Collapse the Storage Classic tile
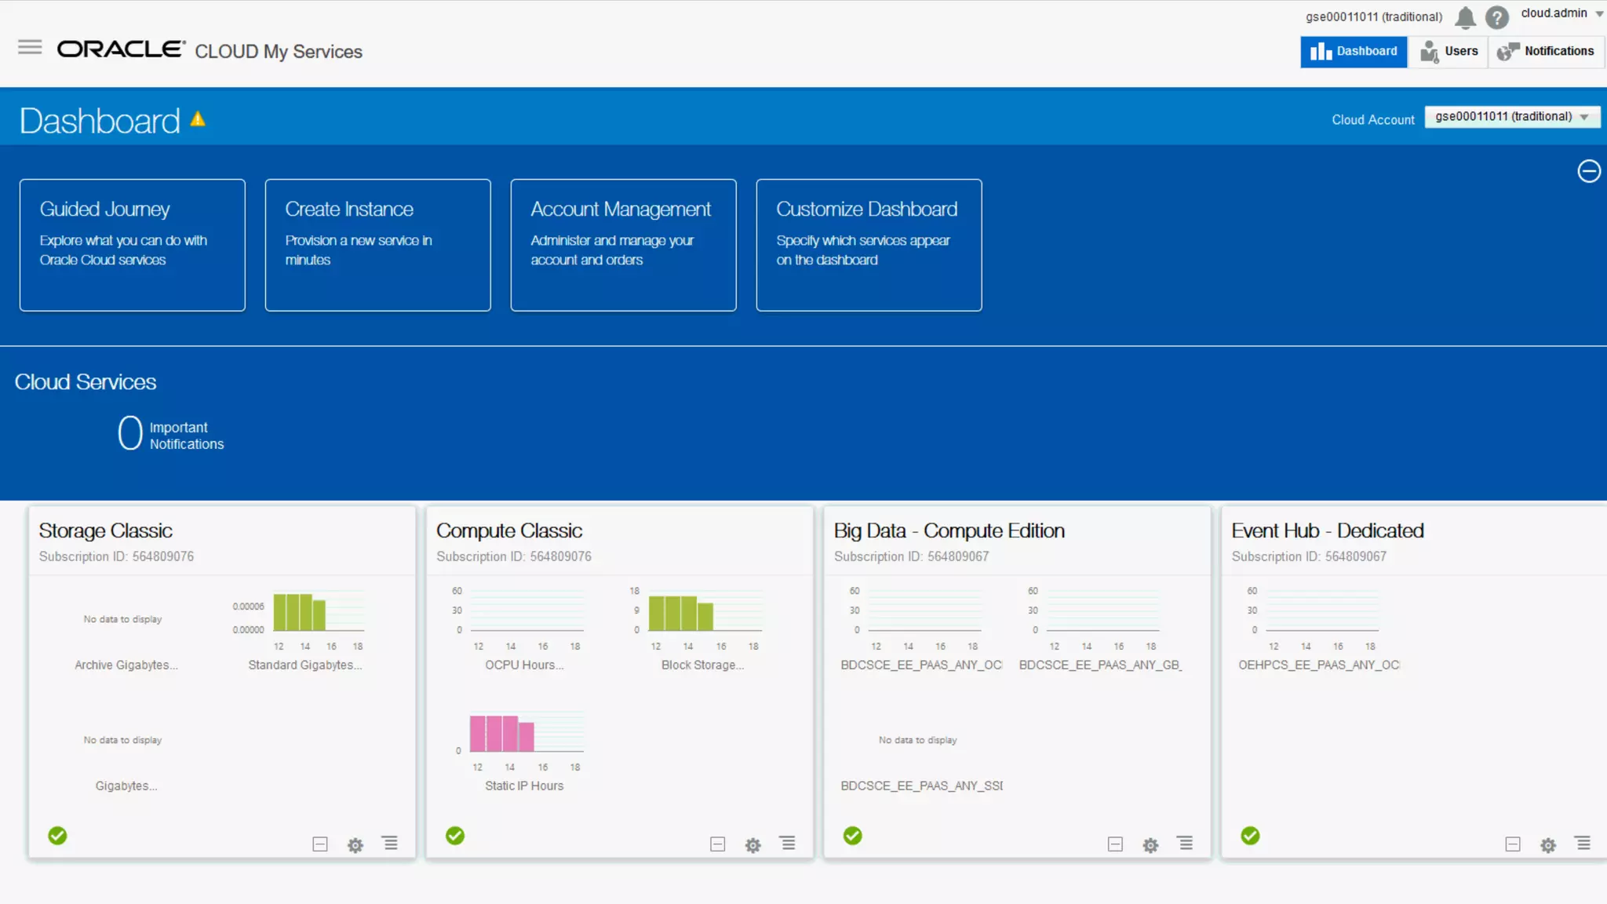Image resolution: width=1607 pixels, height=904 pixels. click(x=319, y=844)
